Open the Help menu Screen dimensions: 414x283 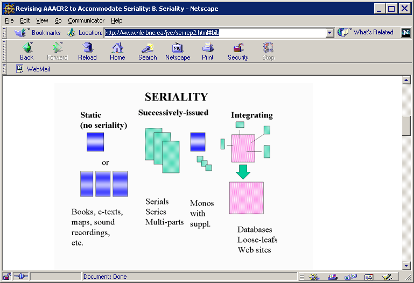click(116, 20)
